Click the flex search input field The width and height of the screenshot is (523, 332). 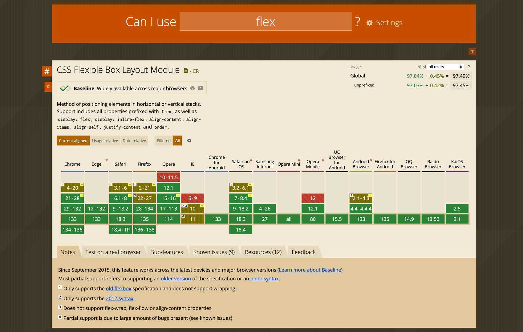click(x=266, y=22)
